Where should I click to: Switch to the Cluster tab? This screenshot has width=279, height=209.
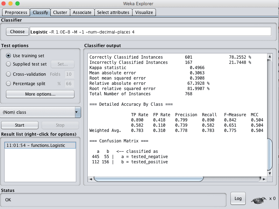coord(60,13)
